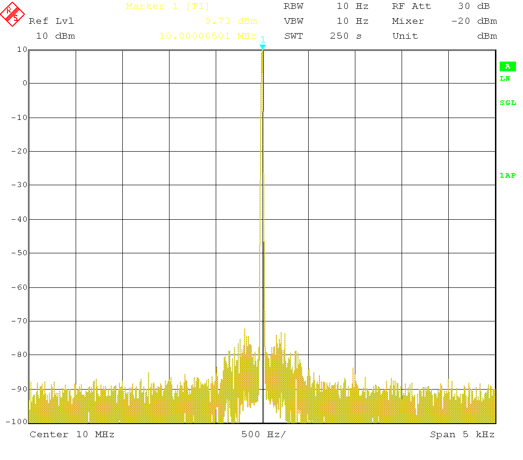Click the 500 Hz/ per-division label
This screenshot has width=523, height=460.
click(263, 434)
